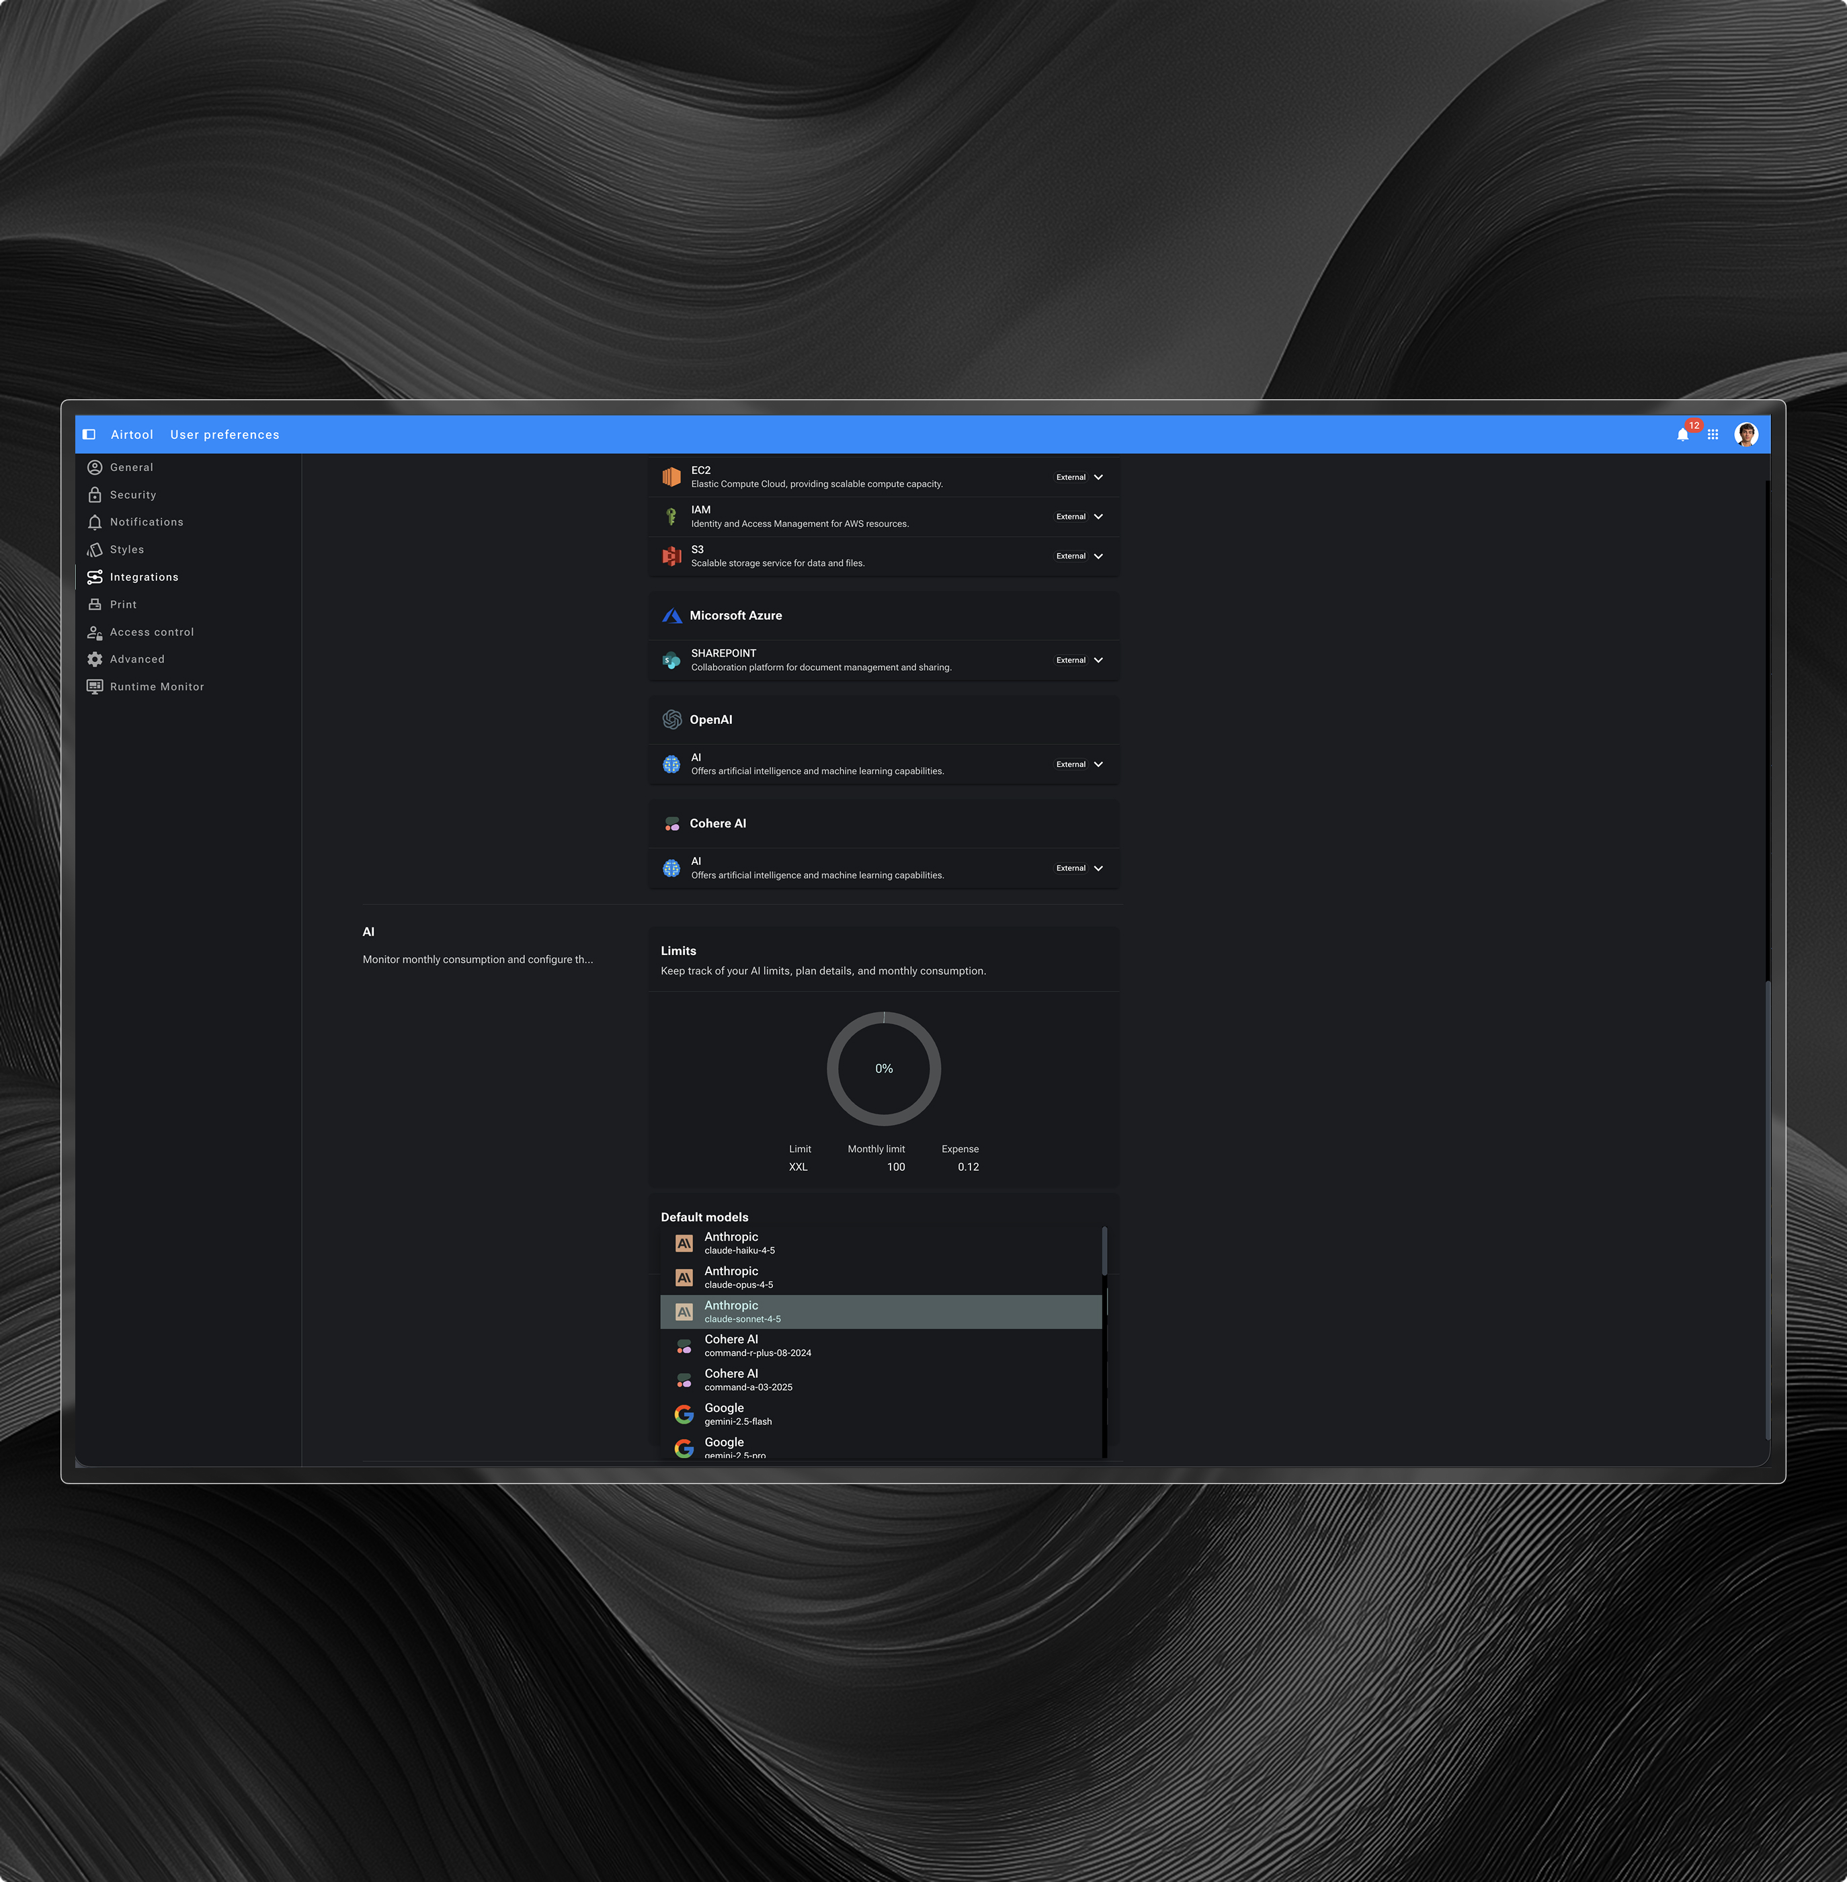The height and width of the screenshot is (1882, 1847).
Task: Click the EC2 service icon
Action: click(x=671, y=477)
